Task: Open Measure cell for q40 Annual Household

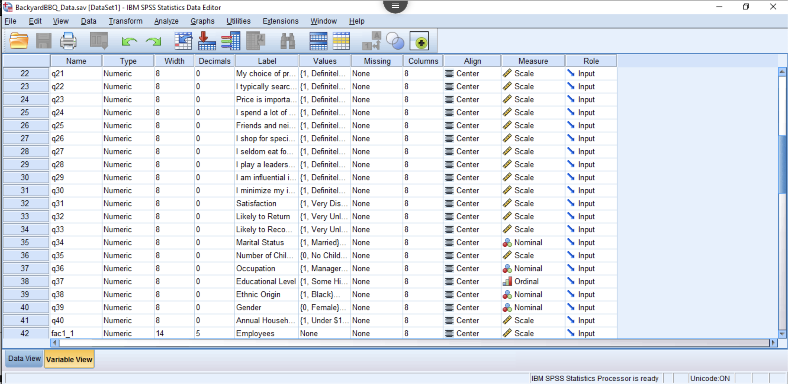Action: [533, 320]
